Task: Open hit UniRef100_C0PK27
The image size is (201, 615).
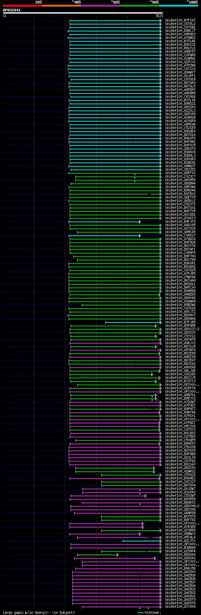Action: tap(180, 235)
